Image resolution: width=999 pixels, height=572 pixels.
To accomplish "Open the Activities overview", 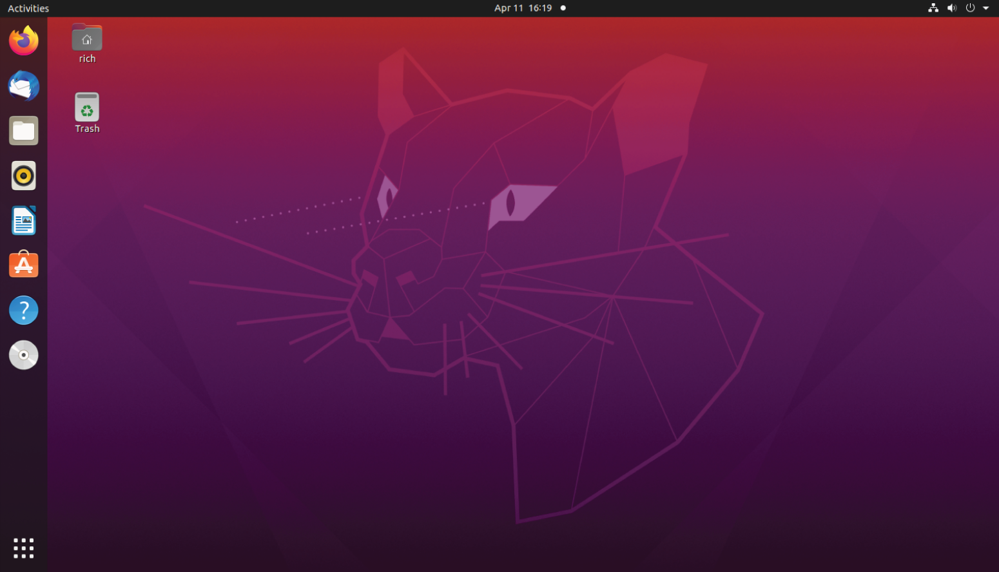I will (x=28, y=8).
